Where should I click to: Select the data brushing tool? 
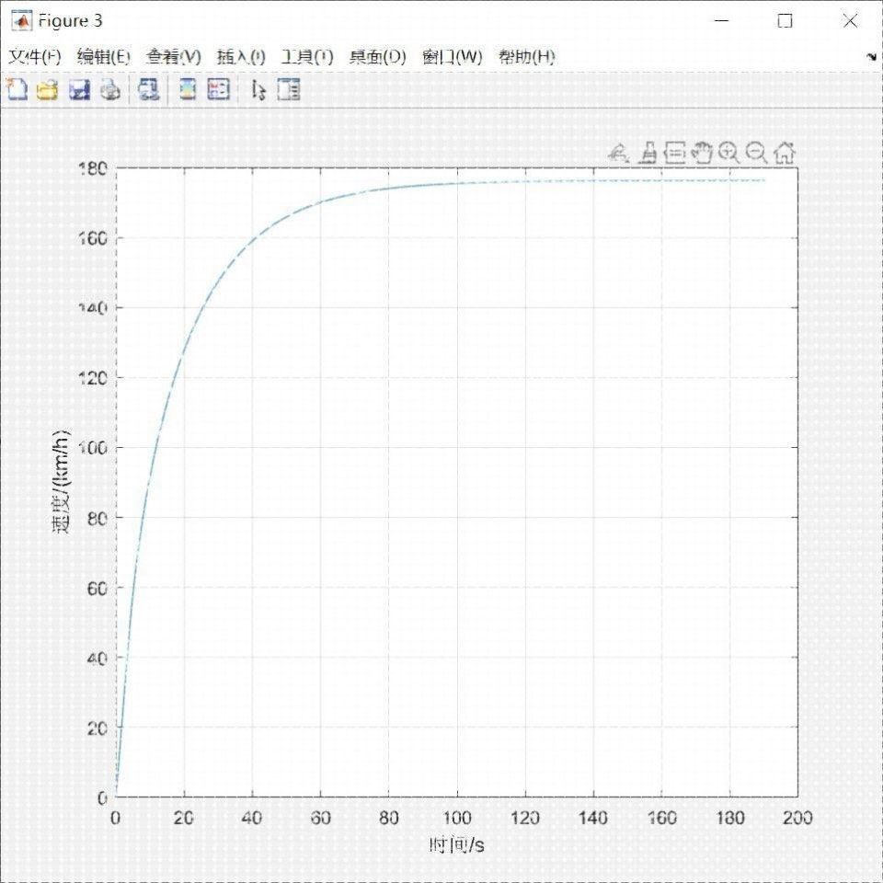(x=649, y=154)
